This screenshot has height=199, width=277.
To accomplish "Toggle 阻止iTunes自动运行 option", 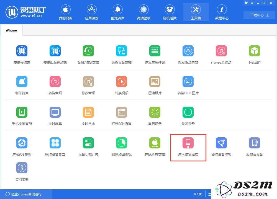I will click(x=24, y=194).
